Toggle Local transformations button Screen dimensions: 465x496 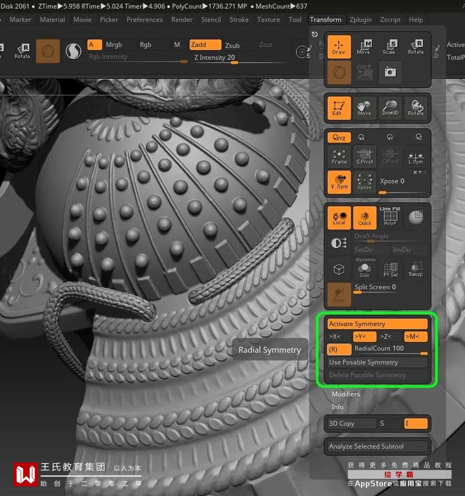[x=339, y=217]
